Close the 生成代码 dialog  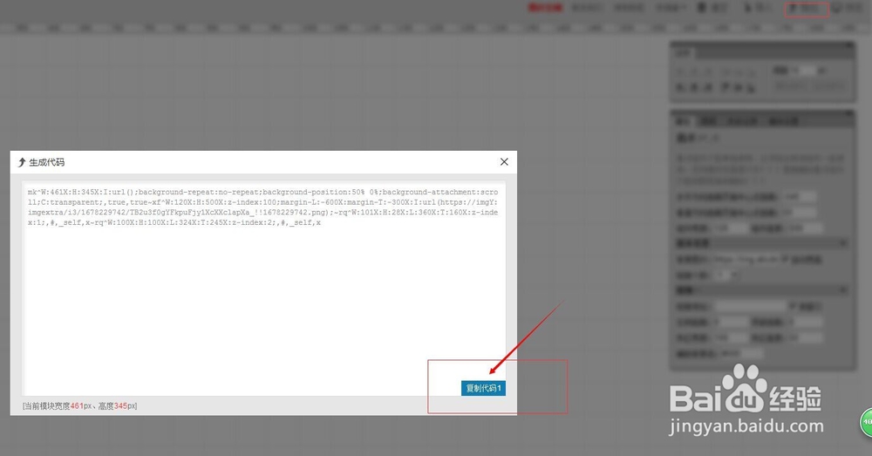click(504, 162)
